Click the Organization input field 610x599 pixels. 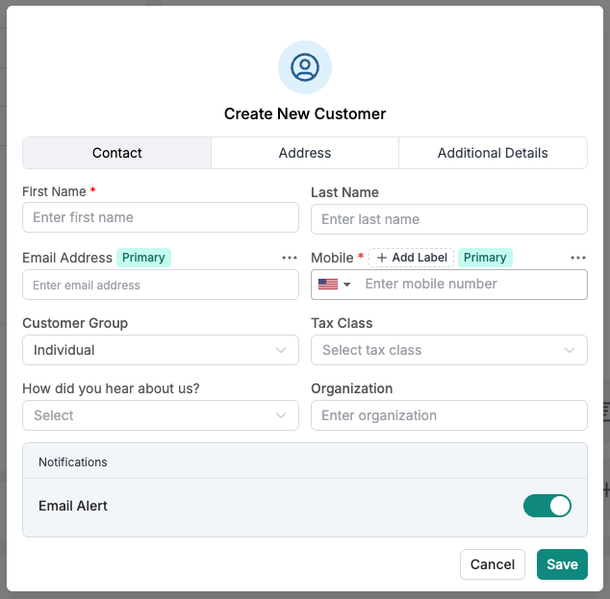coord(448,415)
